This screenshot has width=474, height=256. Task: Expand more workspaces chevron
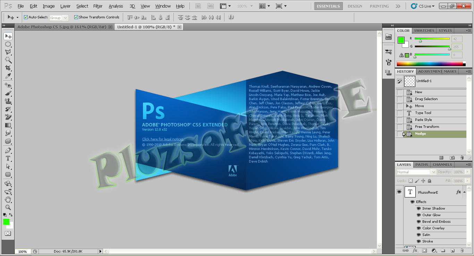point(398,6)
